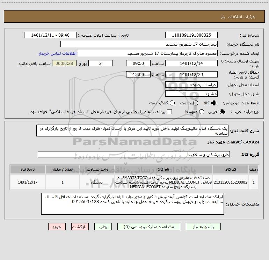Image resolution: width=269 pixels, height=260 pixels.
Task: Click the quantity cell showing 1
Action: 63,182
